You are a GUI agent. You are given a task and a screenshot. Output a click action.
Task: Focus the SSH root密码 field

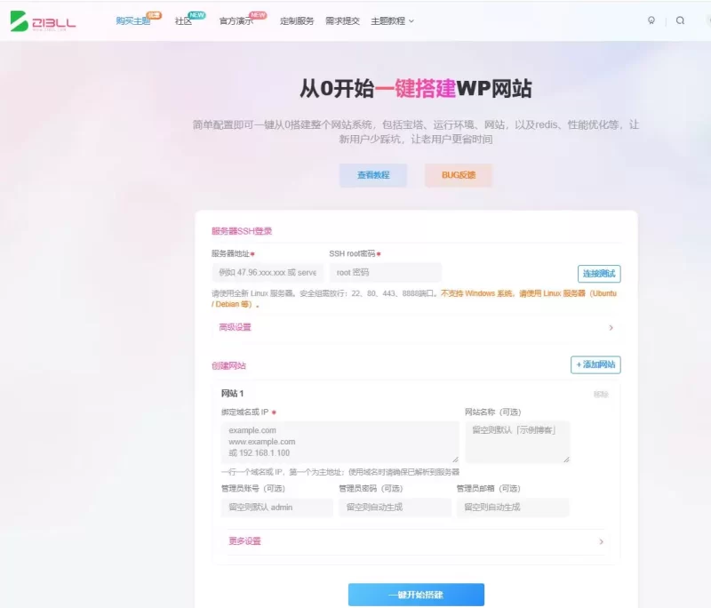[x=386, y=273]
